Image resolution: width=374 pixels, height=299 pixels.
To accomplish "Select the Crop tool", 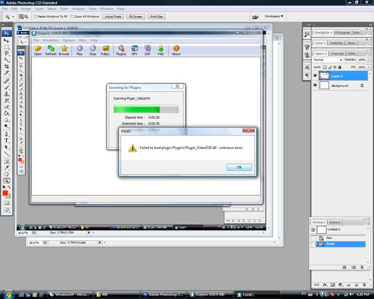I will (x=6, y=66).
